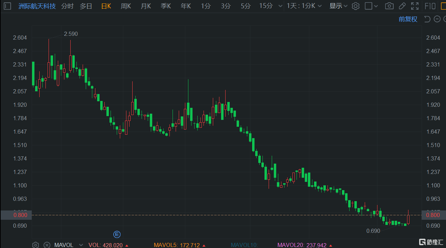Select the 日K daily chart tab
This screenshot has height=248, width=446.
(106, 6)
